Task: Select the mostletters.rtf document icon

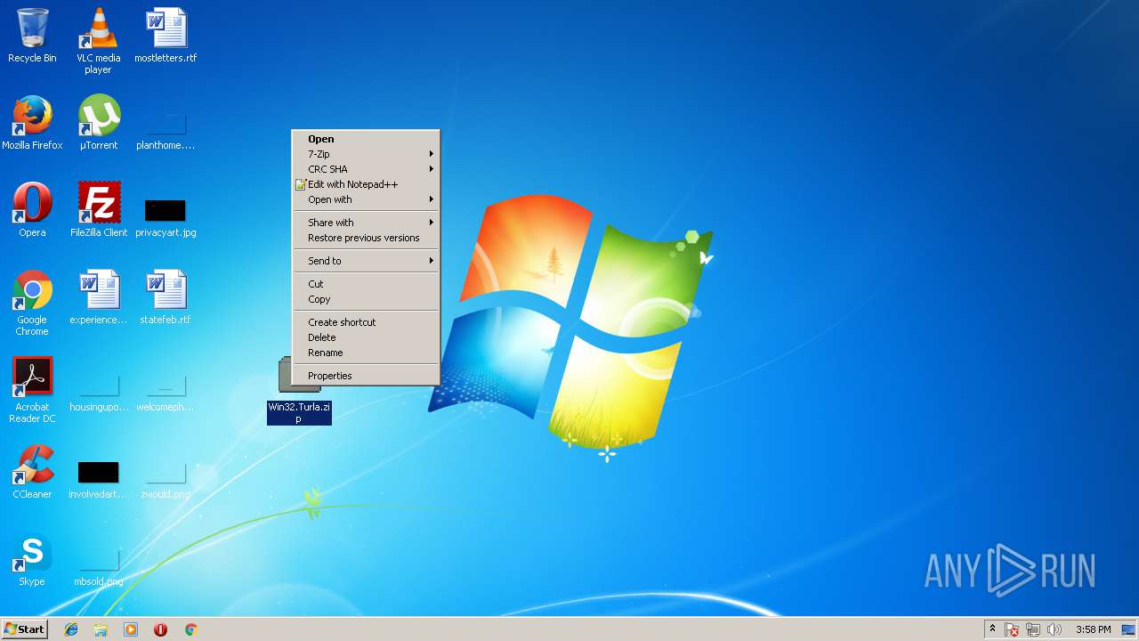Action: (x=166, y=36)
